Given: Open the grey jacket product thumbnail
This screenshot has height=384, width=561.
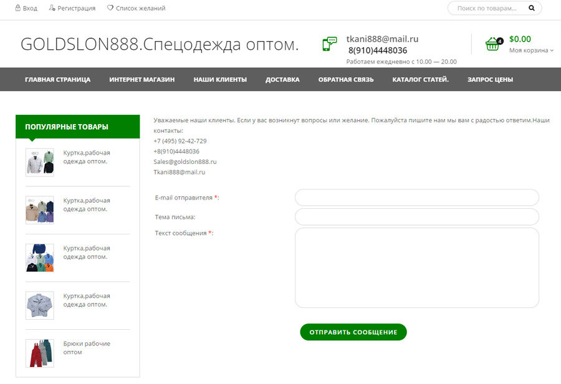Looking at the screenshot, I should tap(40, 305).
